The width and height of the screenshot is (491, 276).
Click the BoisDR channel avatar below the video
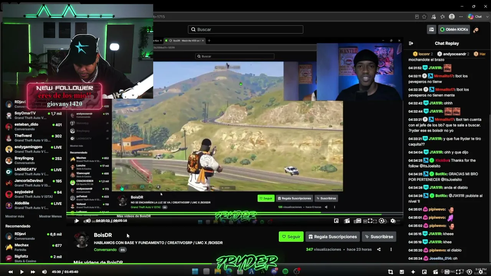[81, 240]
